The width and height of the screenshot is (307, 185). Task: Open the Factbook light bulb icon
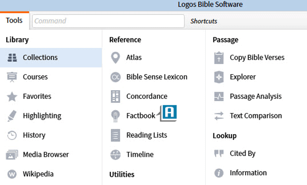(115, 116)
